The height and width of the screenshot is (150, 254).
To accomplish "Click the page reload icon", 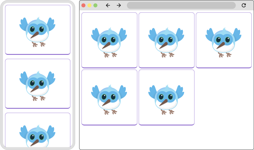I will coord(244,5).
